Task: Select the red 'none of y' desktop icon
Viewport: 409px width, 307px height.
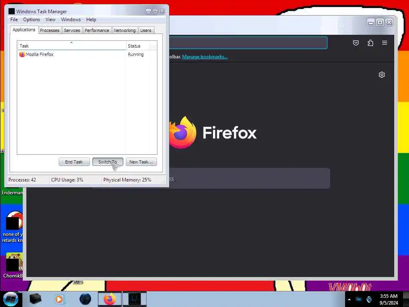Action: pyautogui.click(x=12, y=227)
